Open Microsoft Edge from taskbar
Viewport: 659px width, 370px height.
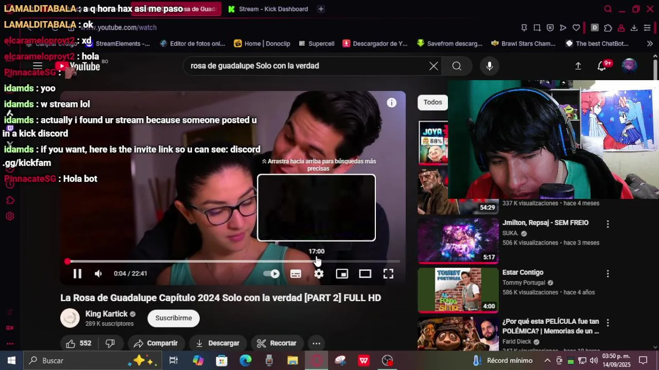246,361
